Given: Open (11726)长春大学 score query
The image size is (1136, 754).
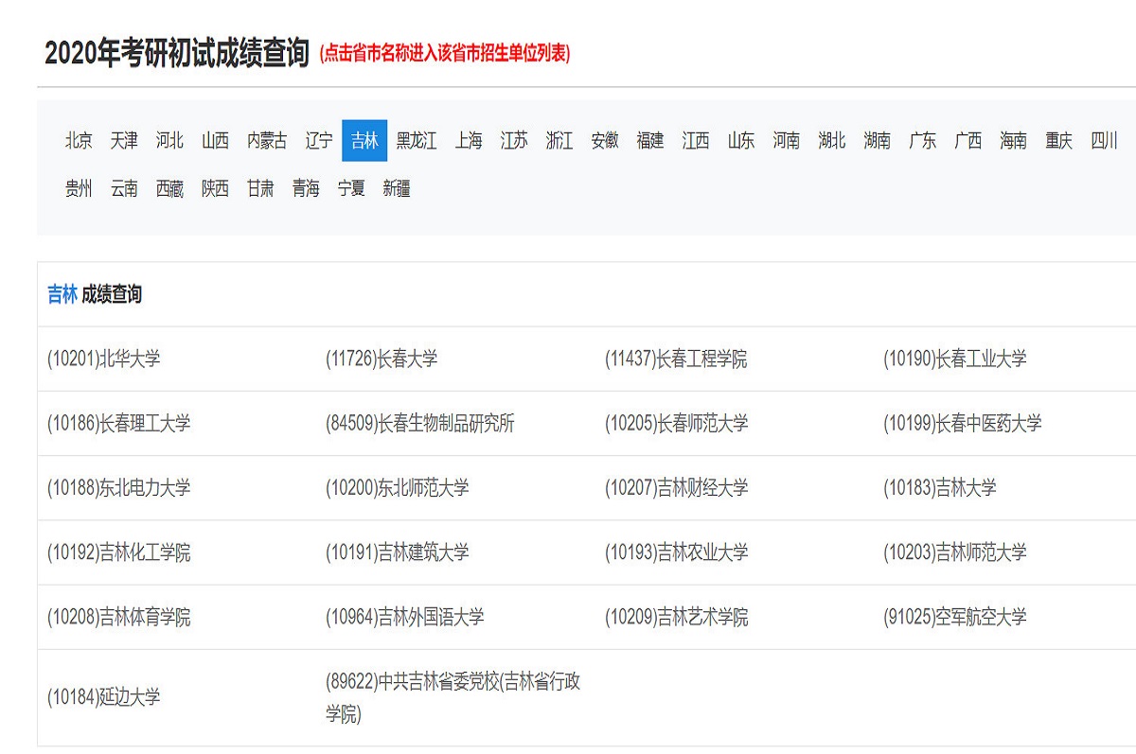Looking at the screenshot, I should point(382,359).
